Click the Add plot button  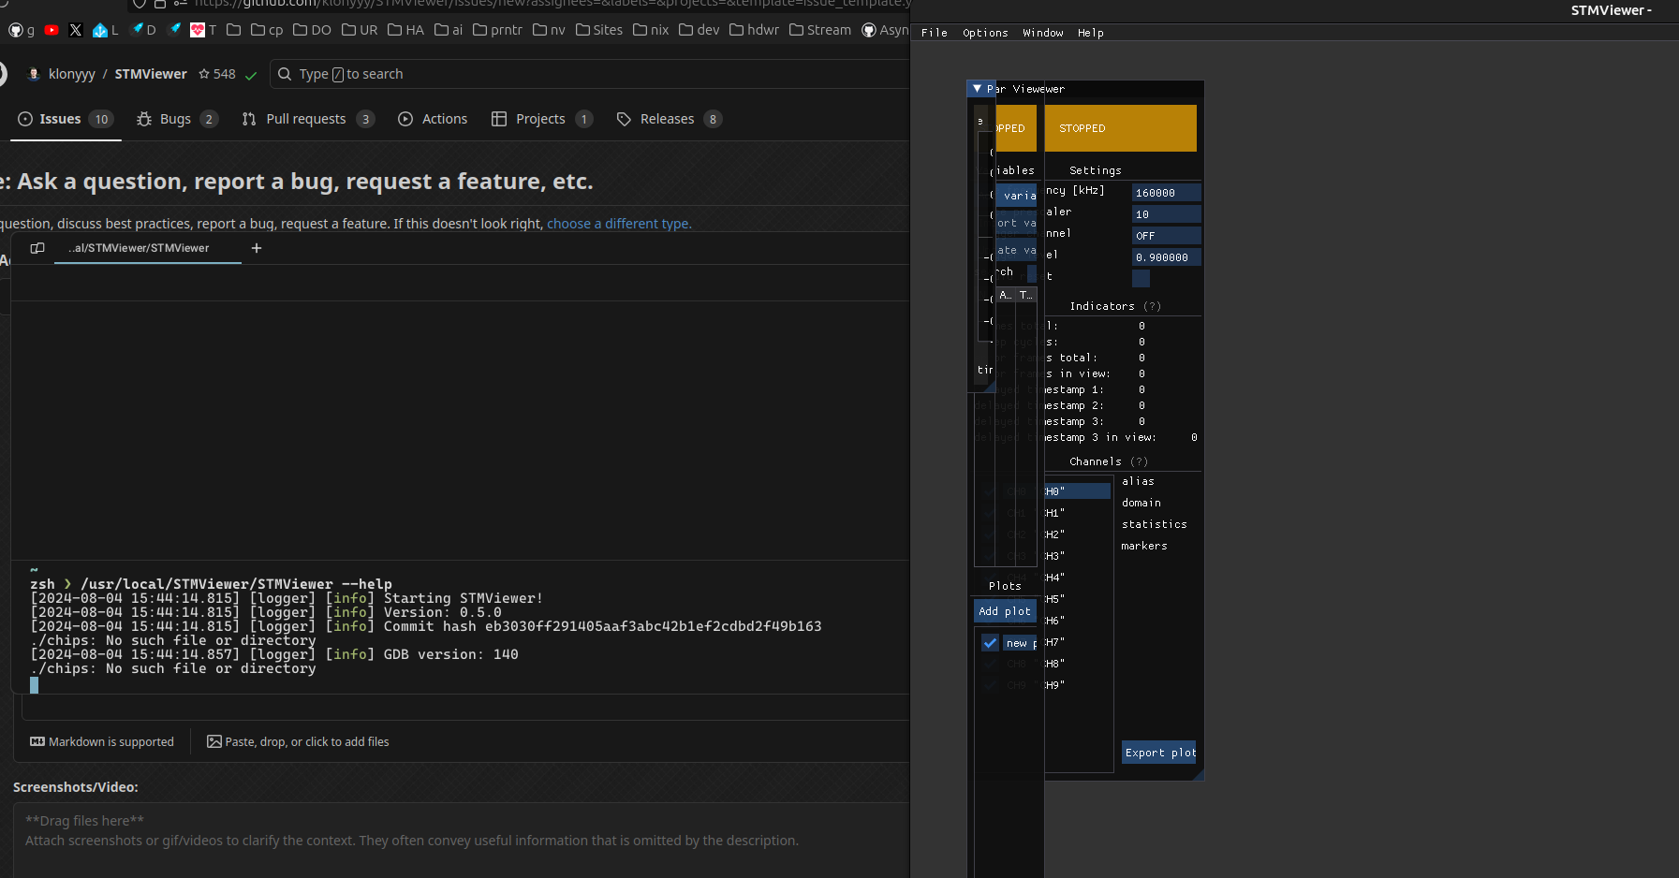tap(1005, 611)
